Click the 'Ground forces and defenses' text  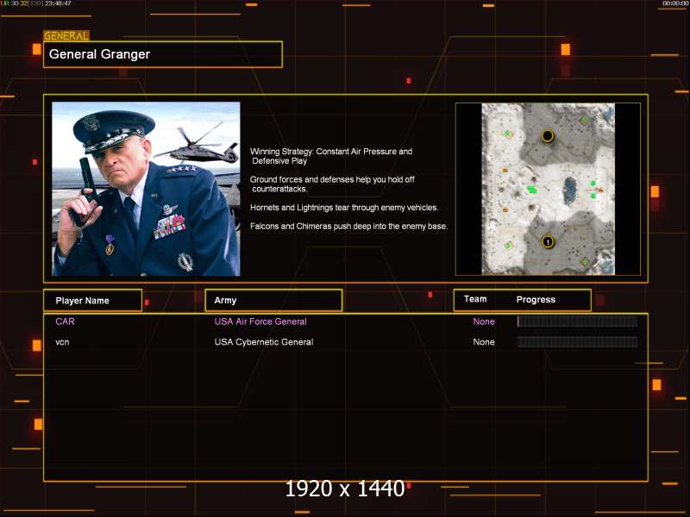(x=332, y=184)
